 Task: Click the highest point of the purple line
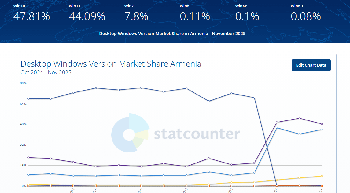point(299,118)
